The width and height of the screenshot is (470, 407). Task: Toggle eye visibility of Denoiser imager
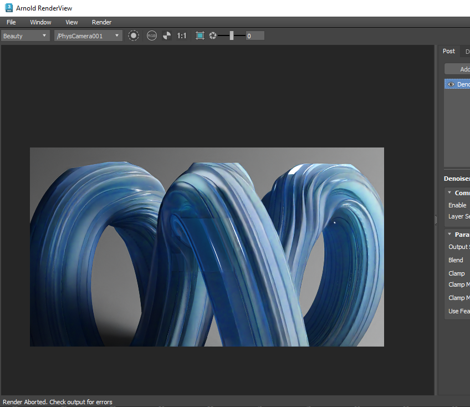click(451, 84)
